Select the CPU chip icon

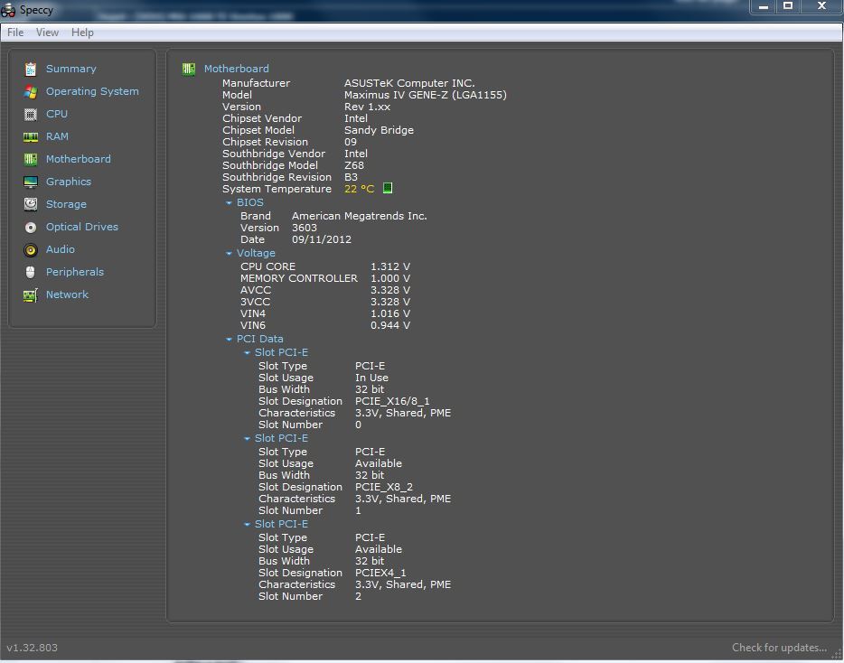tap(31, 114)
